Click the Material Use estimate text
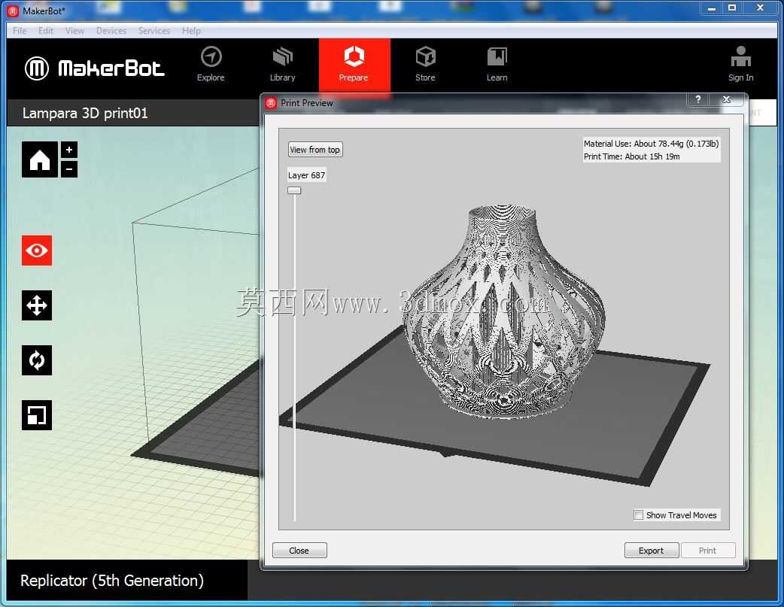The height and width of the screenshot is (607, 784). point(651,144)
